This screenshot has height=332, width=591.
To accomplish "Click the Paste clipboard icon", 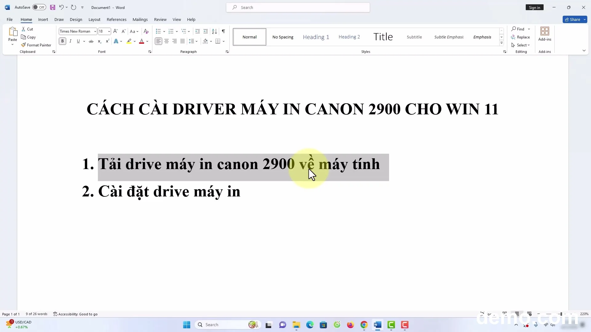I will 13,32.
